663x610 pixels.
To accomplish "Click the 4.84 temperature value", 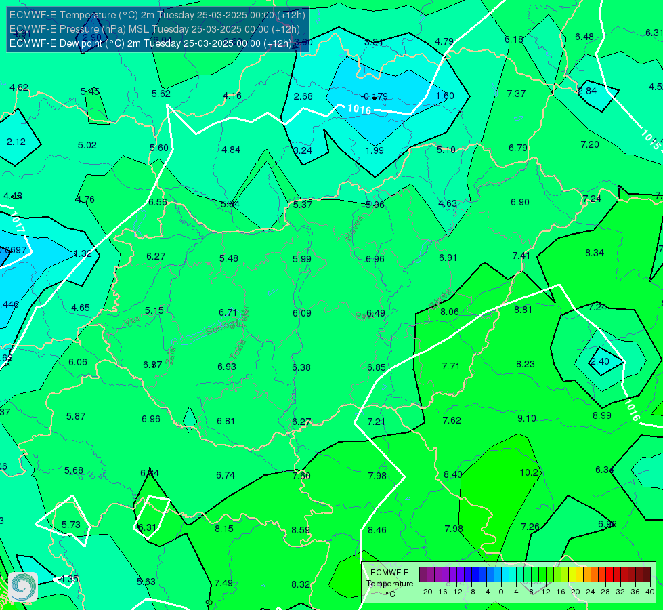I will pos(231,150).
